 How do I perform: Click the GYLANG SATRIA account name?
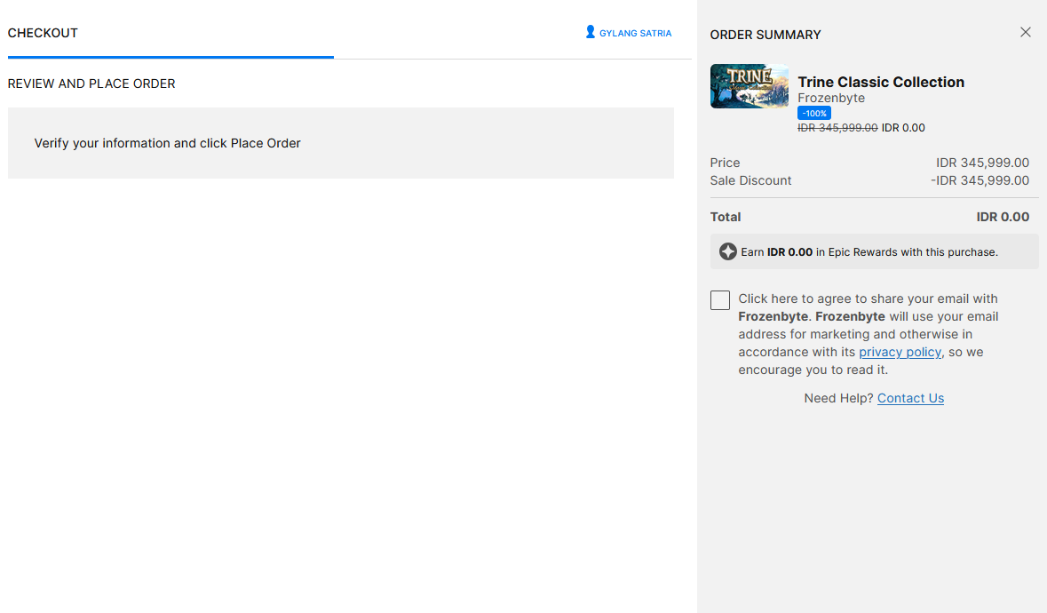pos(635,33)
